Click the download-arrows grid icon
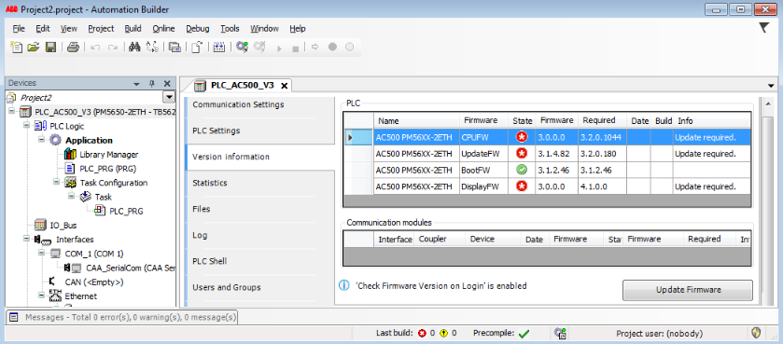The width and height of the screenshot is (783, 344). click(219, 47)
